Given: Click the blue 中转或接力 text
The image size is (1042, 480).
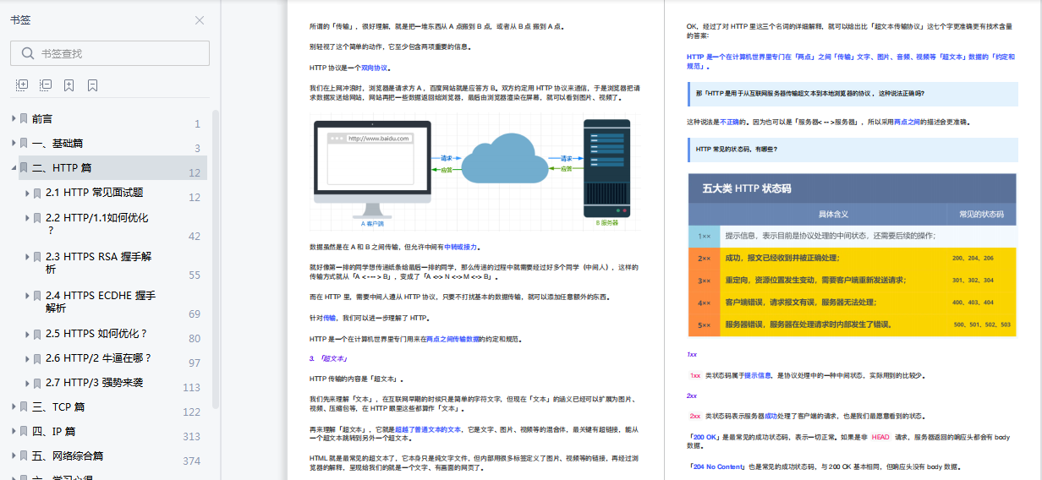Looking at the screenshot, I should (x=461, y=247).
